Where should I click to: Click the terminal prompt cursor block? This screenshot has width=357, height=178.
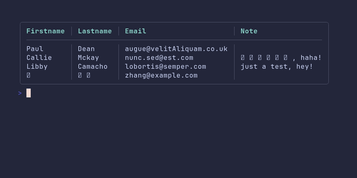pyautogui.click(x=29, y=93)
